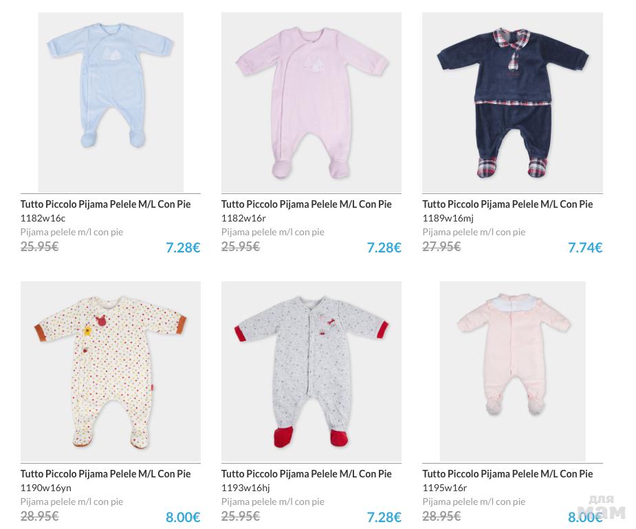Click the 8.00€ price under polka dot pajama
The width and height of the screenshot is (636, 529).
(183, 517)
